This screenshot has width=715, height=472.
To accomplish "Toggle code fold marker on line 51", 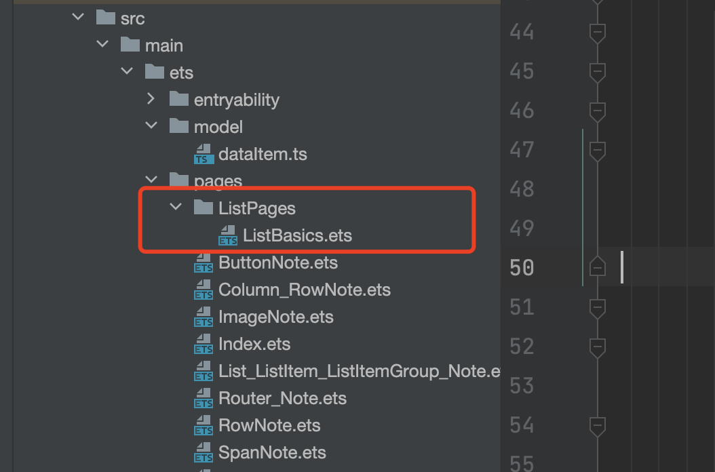I will pyautogui.click(x=598, y=309).
